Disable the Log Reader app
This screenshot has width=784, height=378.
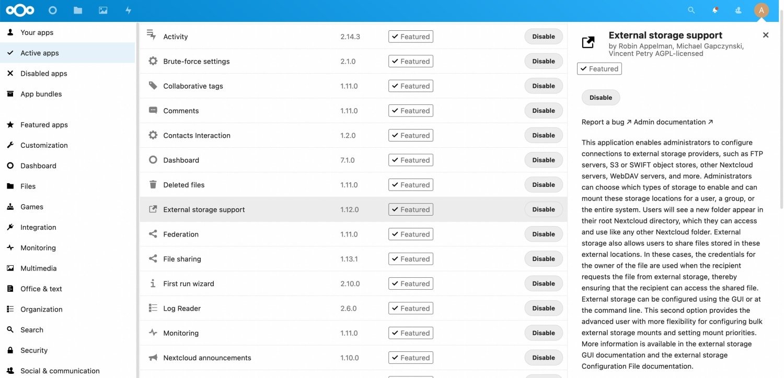pos(544,308)
